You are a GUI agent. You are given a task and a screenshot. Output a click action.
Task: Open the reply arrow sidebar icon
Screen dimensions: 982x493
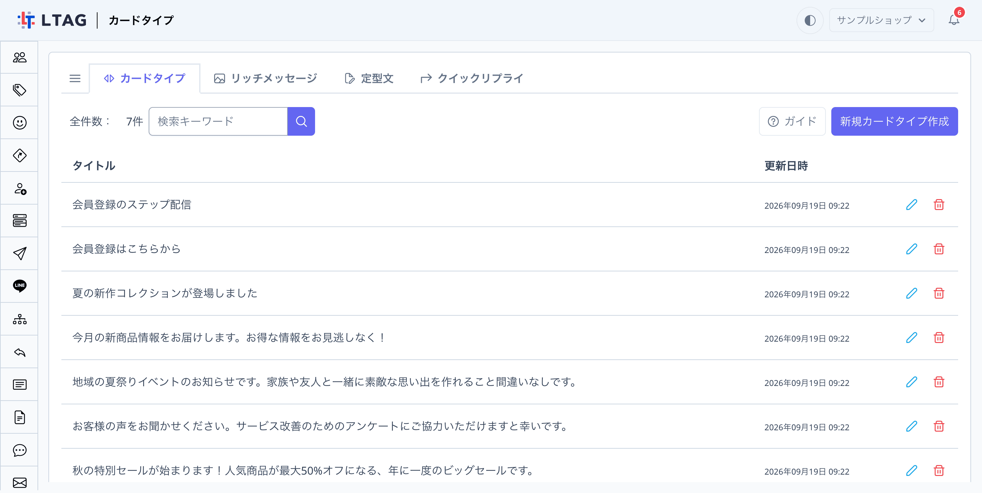[x=19, y=352]
